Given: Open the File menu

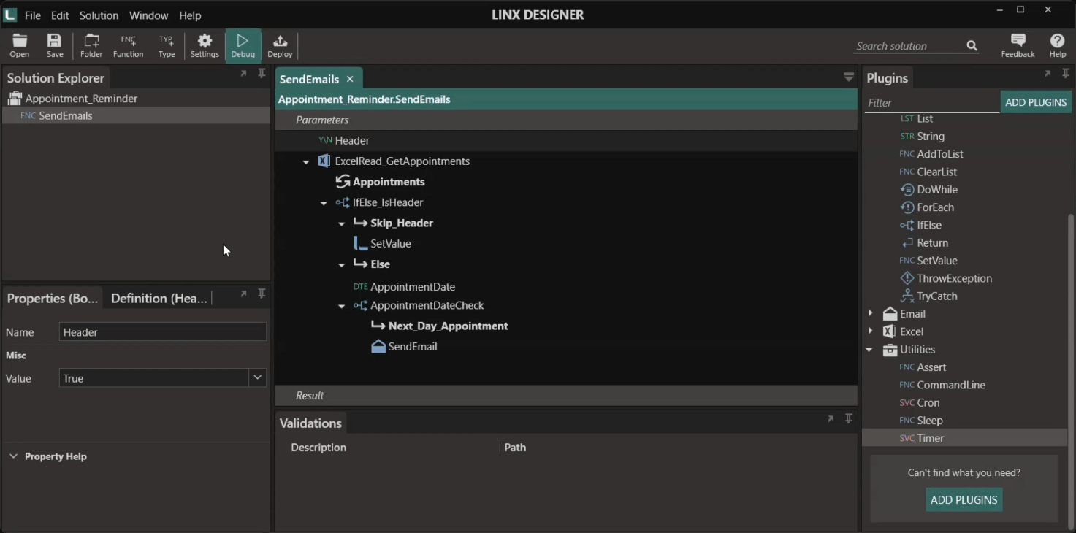Looking at the screenshot, I should tap(33, 15).
